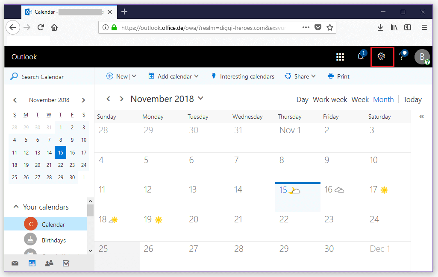
Task: Click the Birthdays calendar icon
Action: (x=30, y=239)
